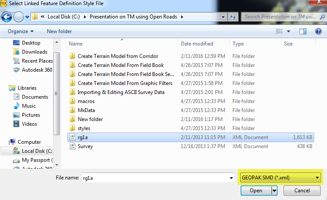Click New folder button
Screen dimensions: 327x200
59,31
